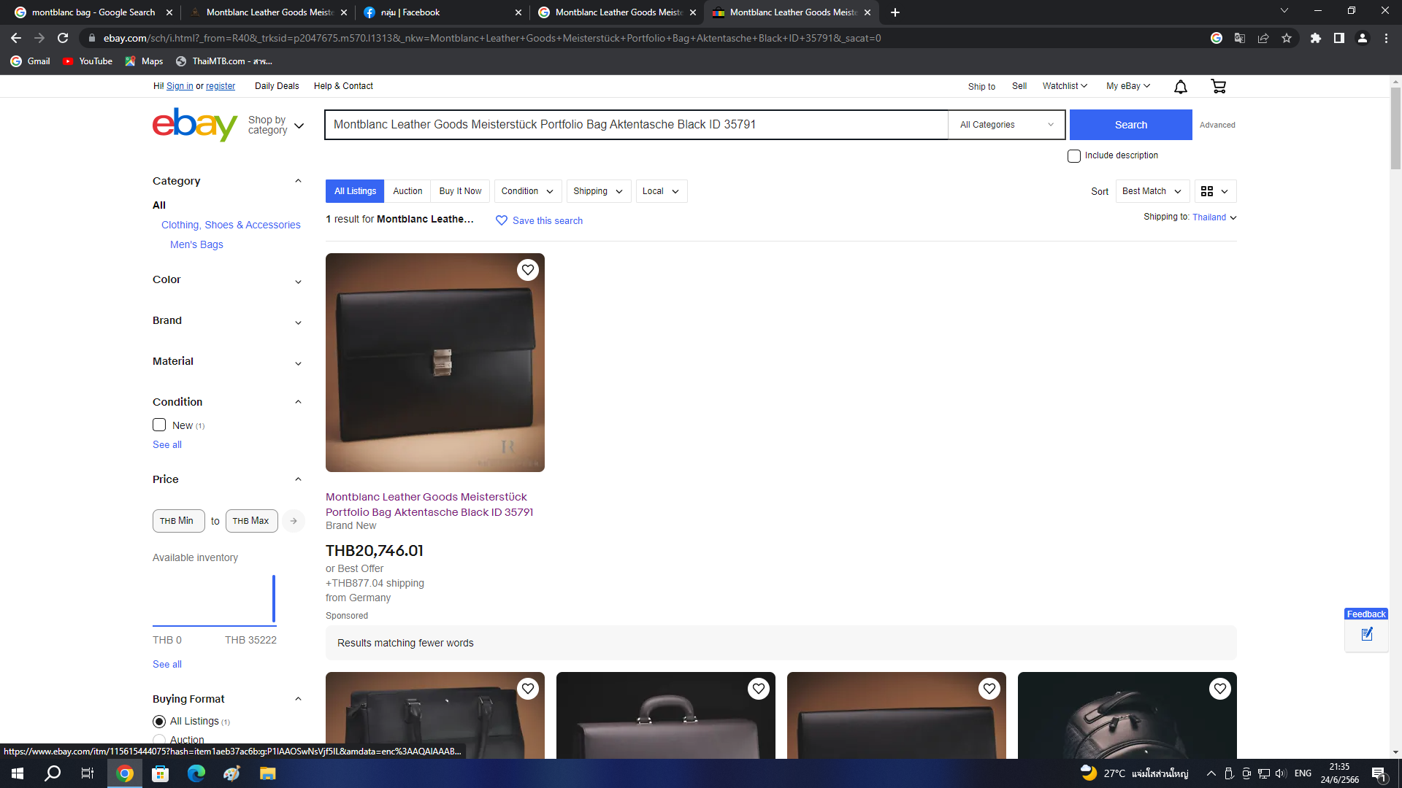Open Chrome extensions puzzle icon
Viewport: 1402px width, 788px height.
1316,38
